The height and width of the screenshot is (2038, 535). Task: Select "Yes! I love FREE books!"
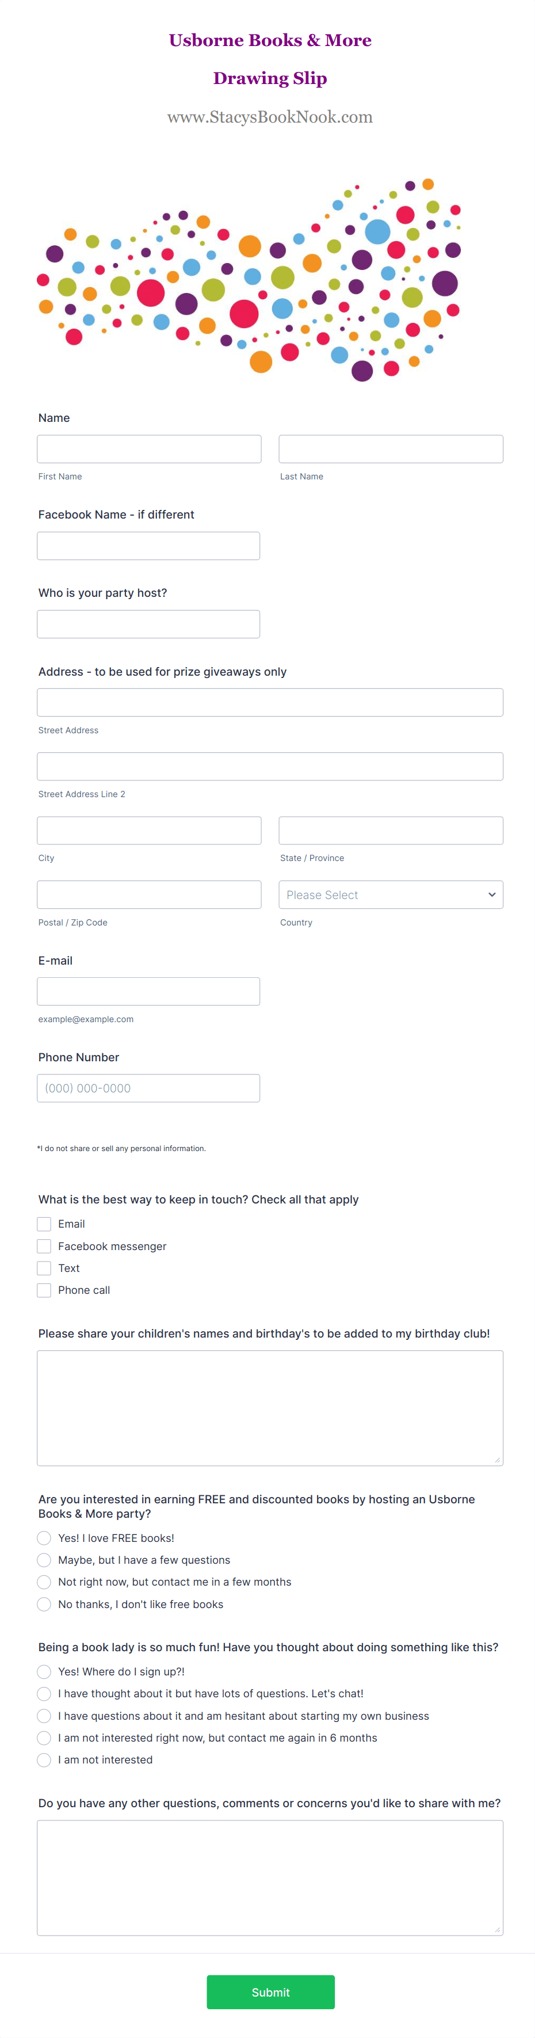pyautogui.click(x=44, y=1537)
